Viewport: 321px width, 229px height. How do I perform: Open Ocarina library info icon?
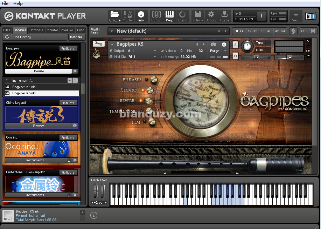click(69, 160)
